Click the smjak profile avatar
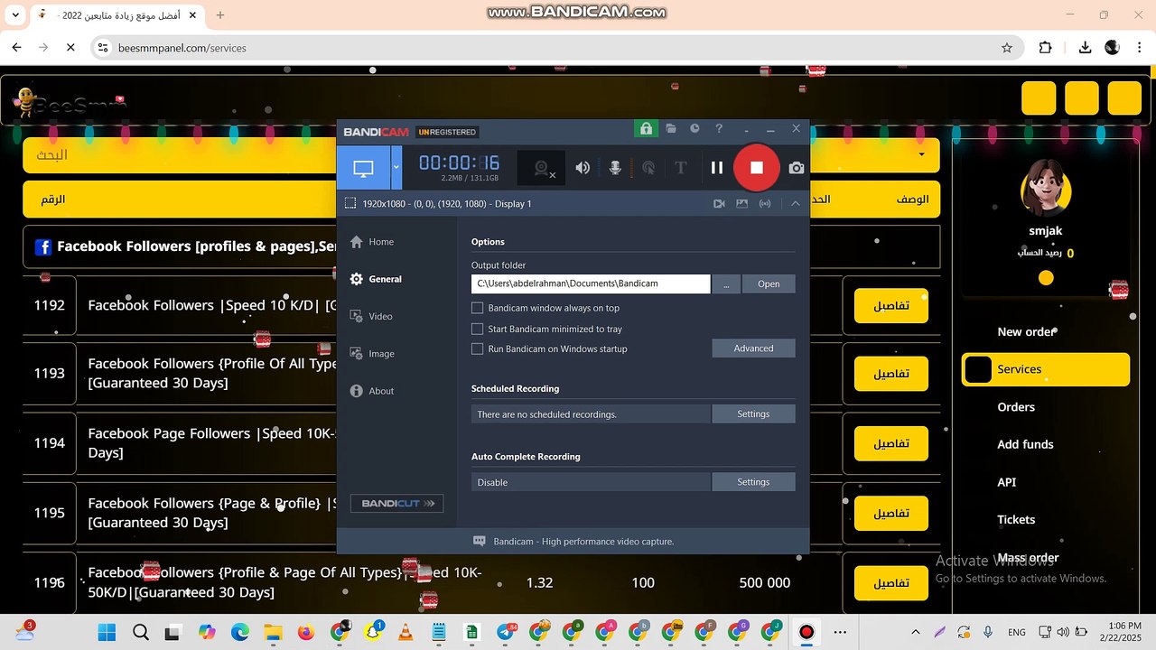The image size is (1156, 650). pyautogui.click(x=1046, y=190)
